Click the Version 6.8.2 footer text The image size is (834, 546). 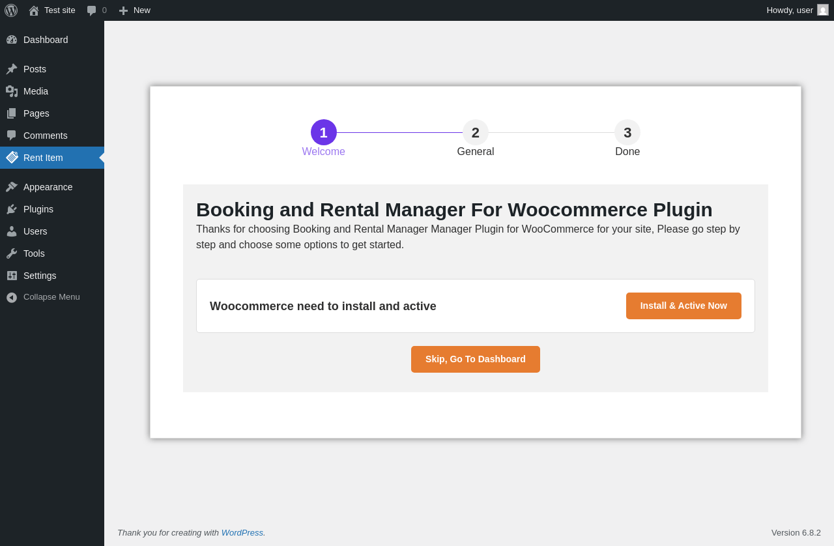tap(796, 532)
